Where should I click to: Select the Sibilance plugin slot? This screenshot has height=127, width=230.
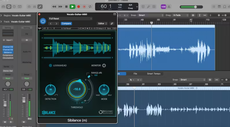click(8, 52)
